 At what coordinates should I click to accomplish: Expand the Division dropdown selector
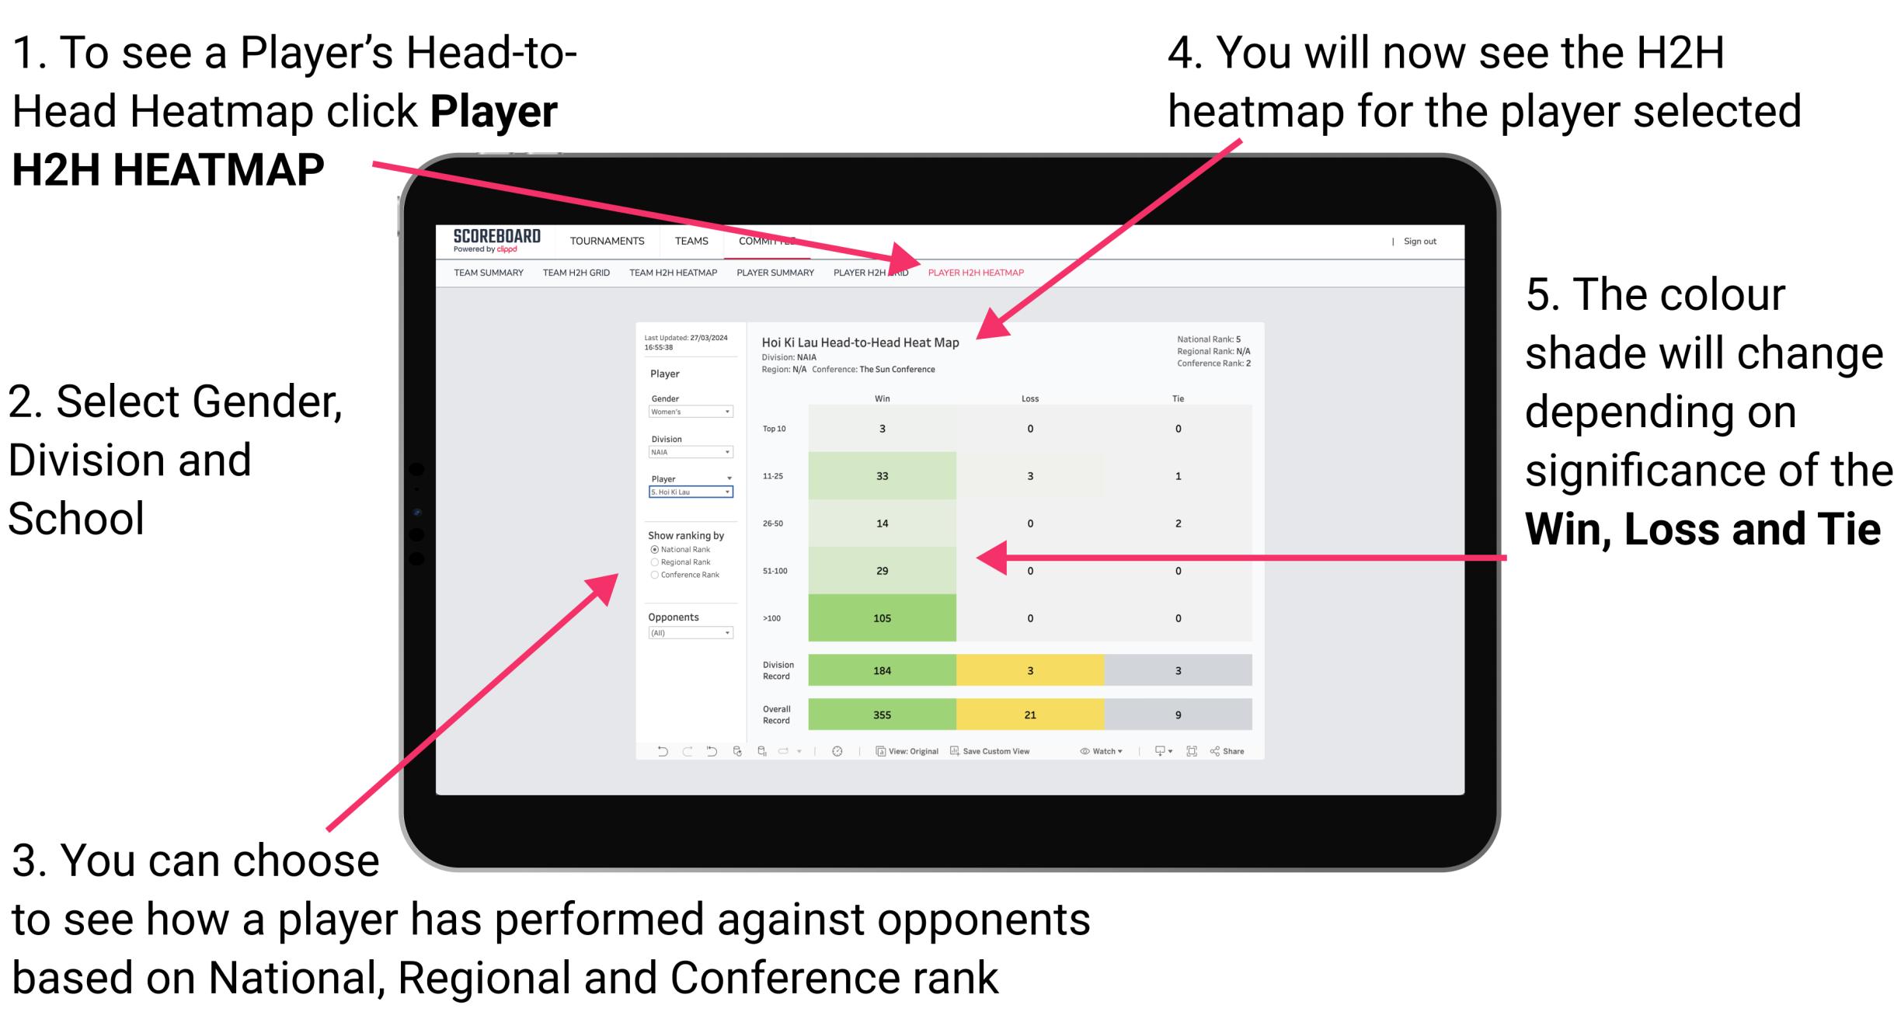[x=726, y=454]
